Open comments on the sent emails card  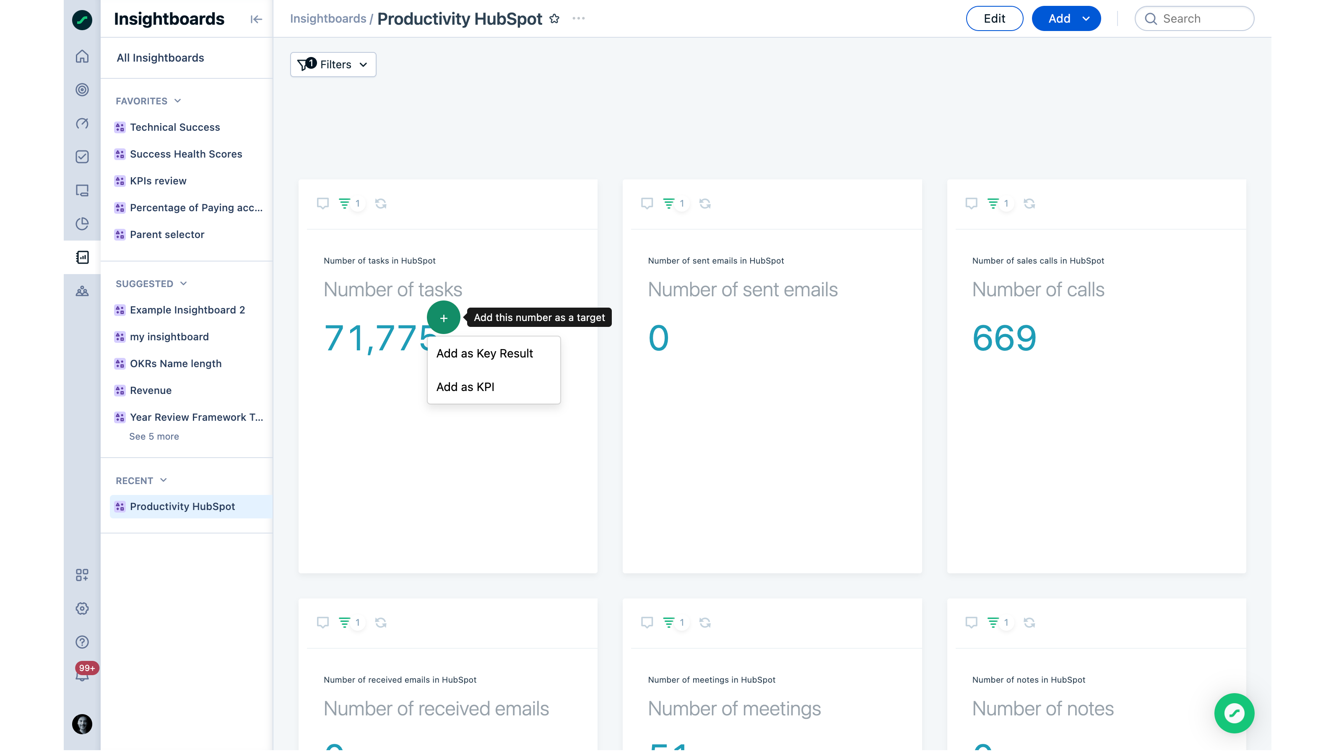pos(647,203)
